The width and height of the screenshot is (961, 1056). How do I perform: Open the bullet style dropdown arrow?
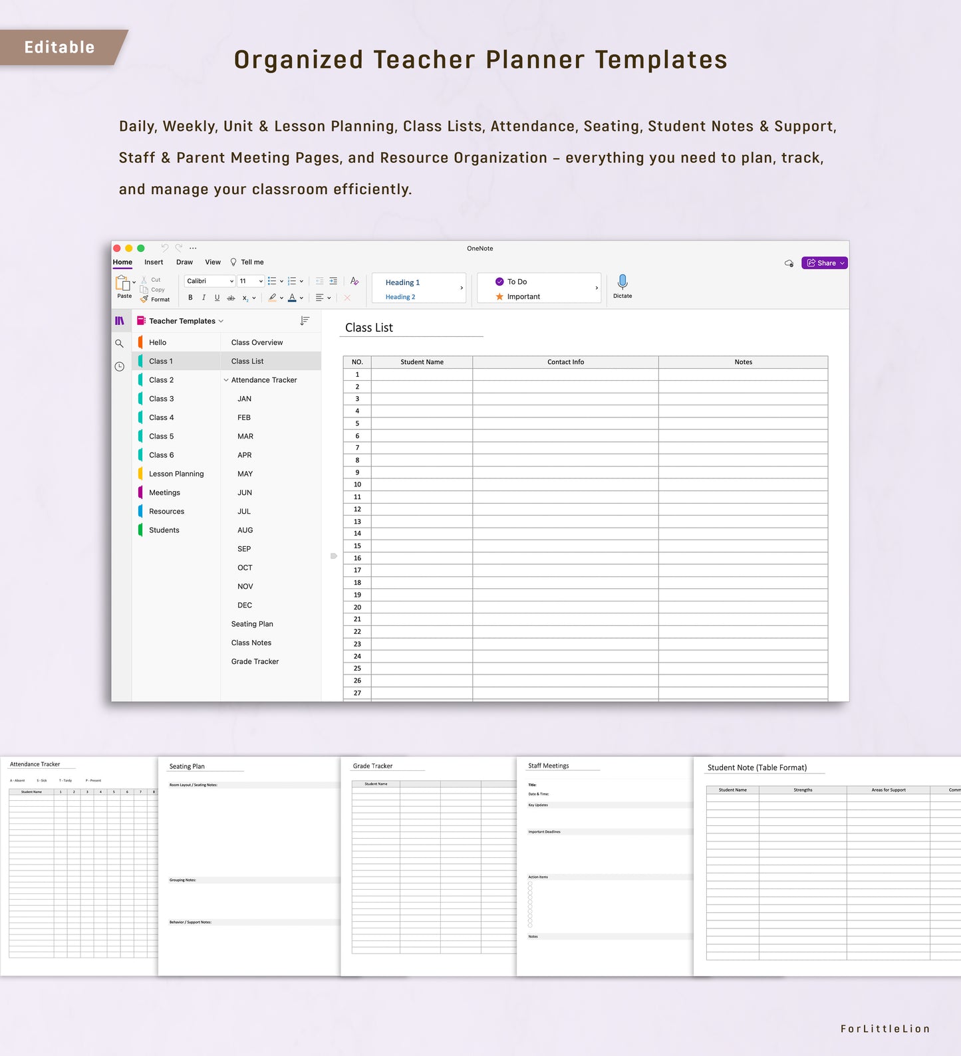tap(281, 281)
